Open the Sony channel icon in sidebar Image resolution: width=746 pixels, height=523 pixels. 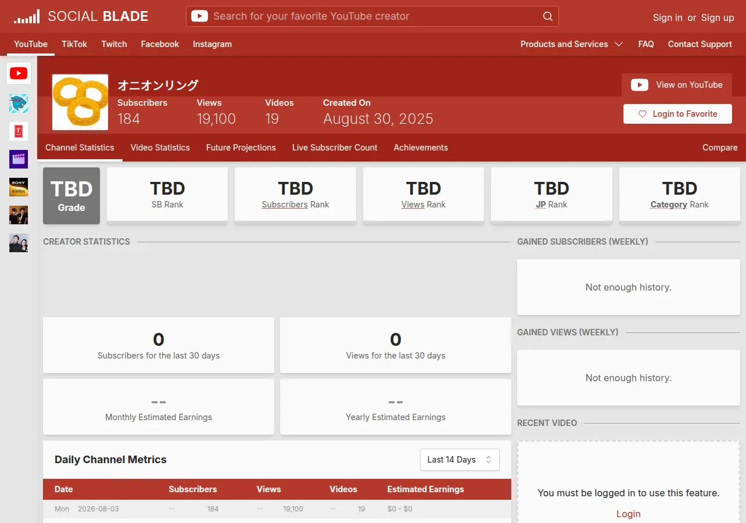[x=19, y=187]
